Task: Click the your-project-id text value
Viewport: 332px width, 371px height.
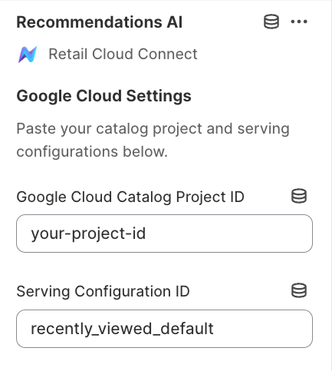Action: click(88, 234)
